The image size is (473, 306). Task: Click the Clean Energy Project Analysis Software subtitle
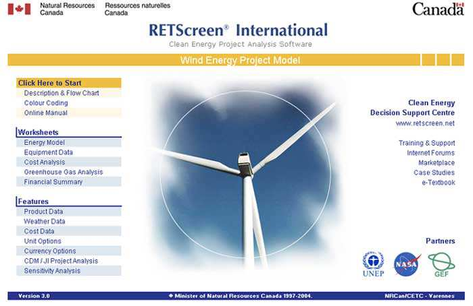coord(241,44)
